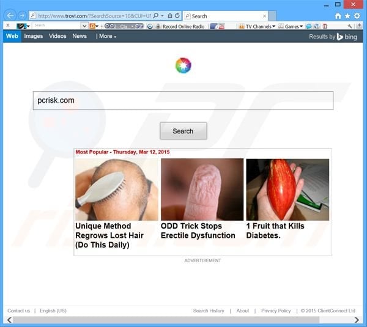This screenshot has width=367, height=327.
Task: Close the toolbar with the X icon
Action: tap(8, 25)
